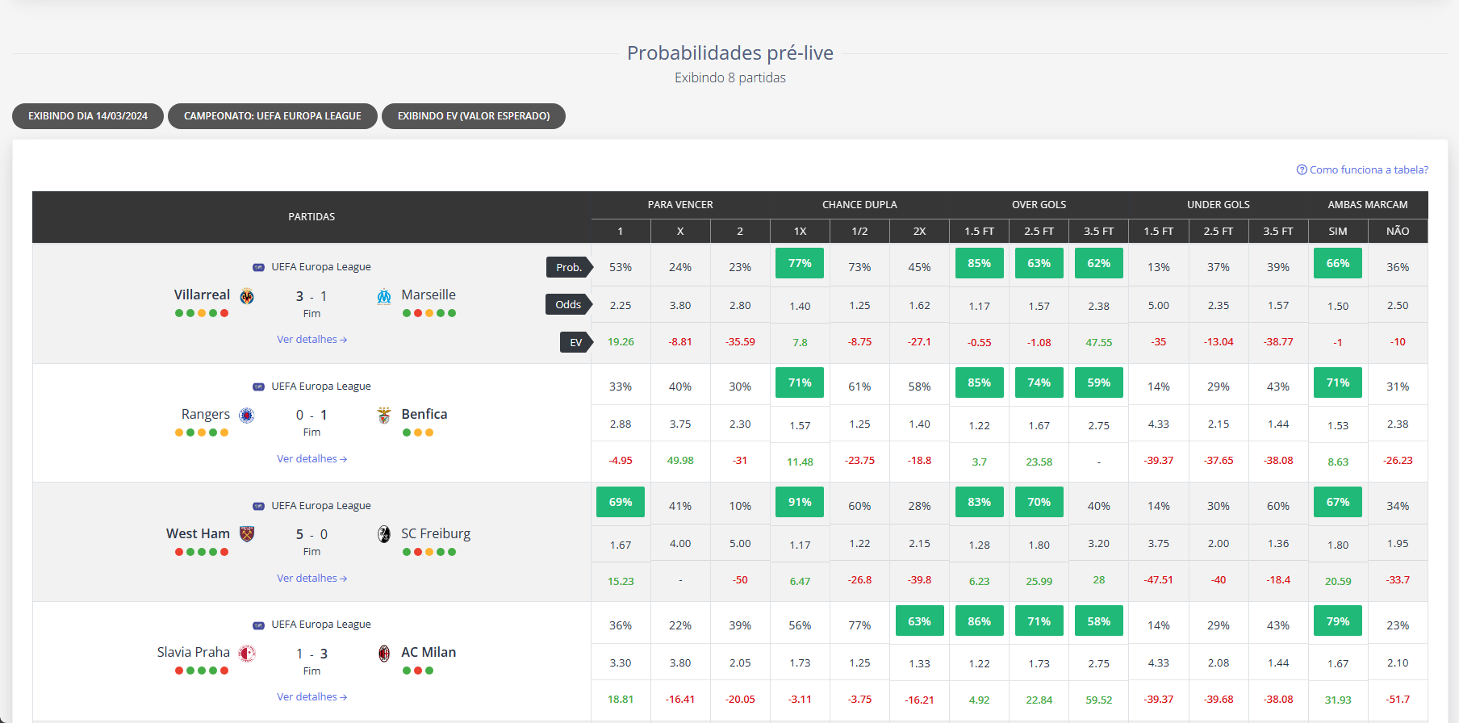Click West Ham's recent form dots

tap(202, 552)
